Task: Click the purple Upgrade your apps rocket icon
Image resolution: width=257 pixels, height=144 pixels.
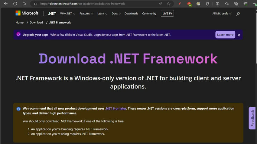Action: (x=18, y=34)
